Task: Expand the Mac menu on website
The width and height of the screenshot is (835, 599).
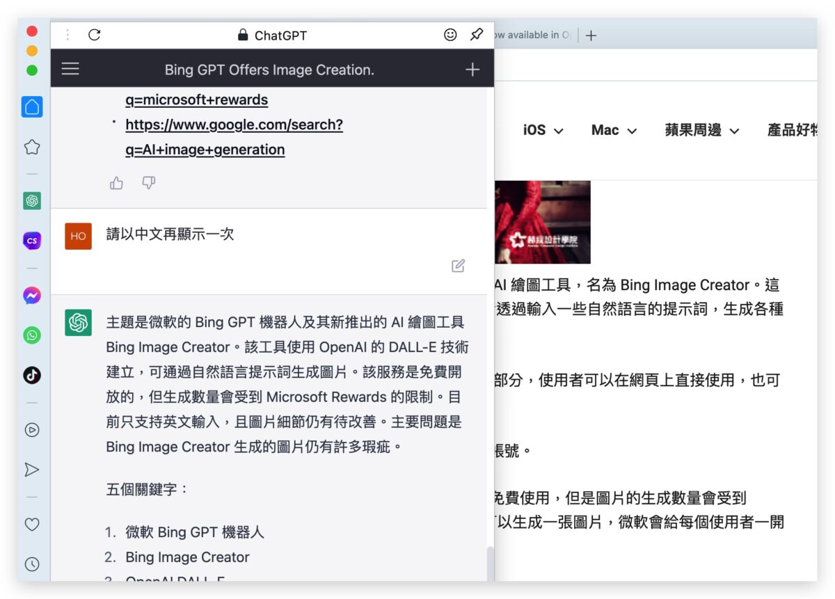Action: [x=614, y=130]
